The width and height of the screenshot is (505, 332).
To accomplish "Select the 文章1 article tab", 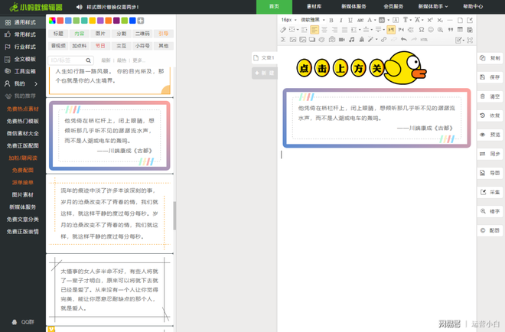I will (x=265, y=58).
